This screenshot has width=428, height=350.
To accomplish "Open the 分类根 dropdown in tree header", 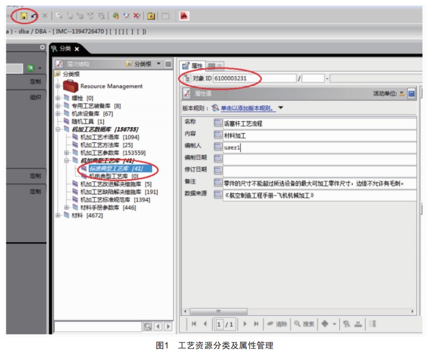I will point(158,64).
